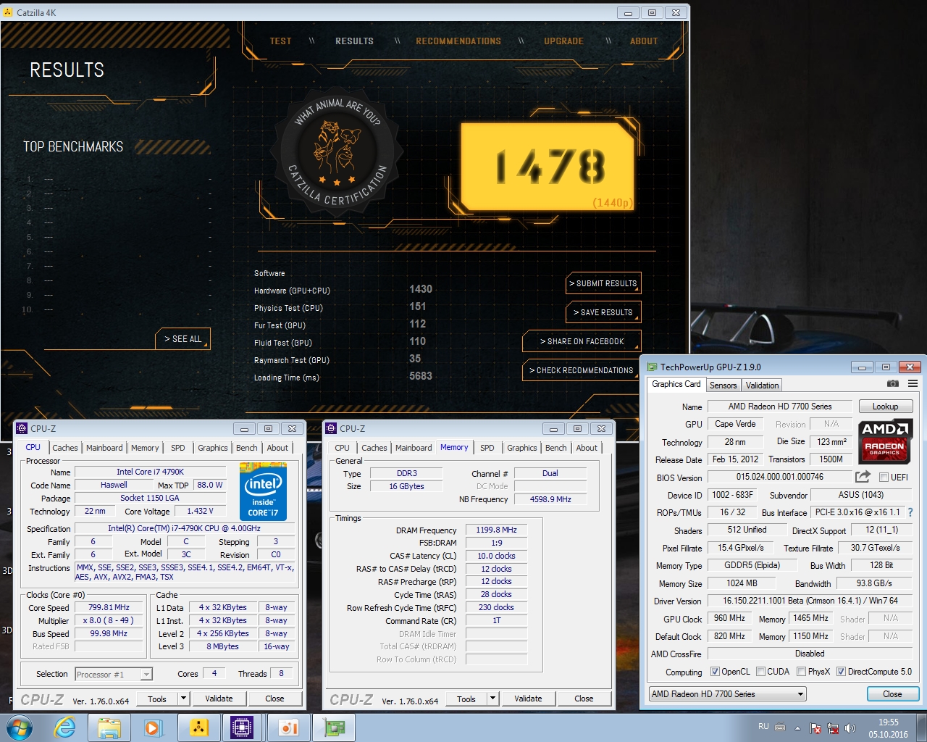This screenshot has width=927, height=742.
Task: Show hidden system tray icons
Action: [797, 728]
